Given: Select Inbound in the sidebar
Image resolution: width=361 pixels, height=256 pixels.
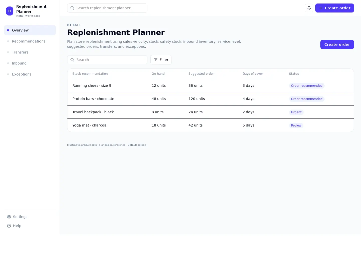Looking at the screenshot, I should (30, 63).
